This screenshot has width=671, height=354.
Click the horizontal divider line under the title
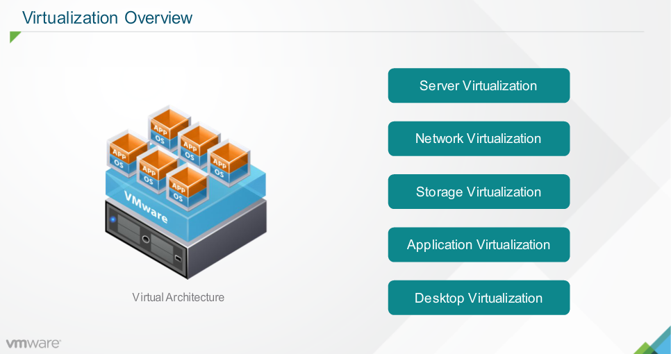[x=333, y=32]
